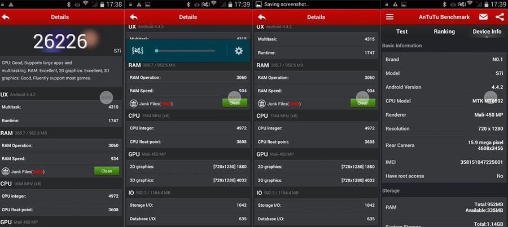Screen dimensions: 508x227
Task: Tap the Storage section header in Device Info
Action: pyautogui.click(x=391, y=191)
